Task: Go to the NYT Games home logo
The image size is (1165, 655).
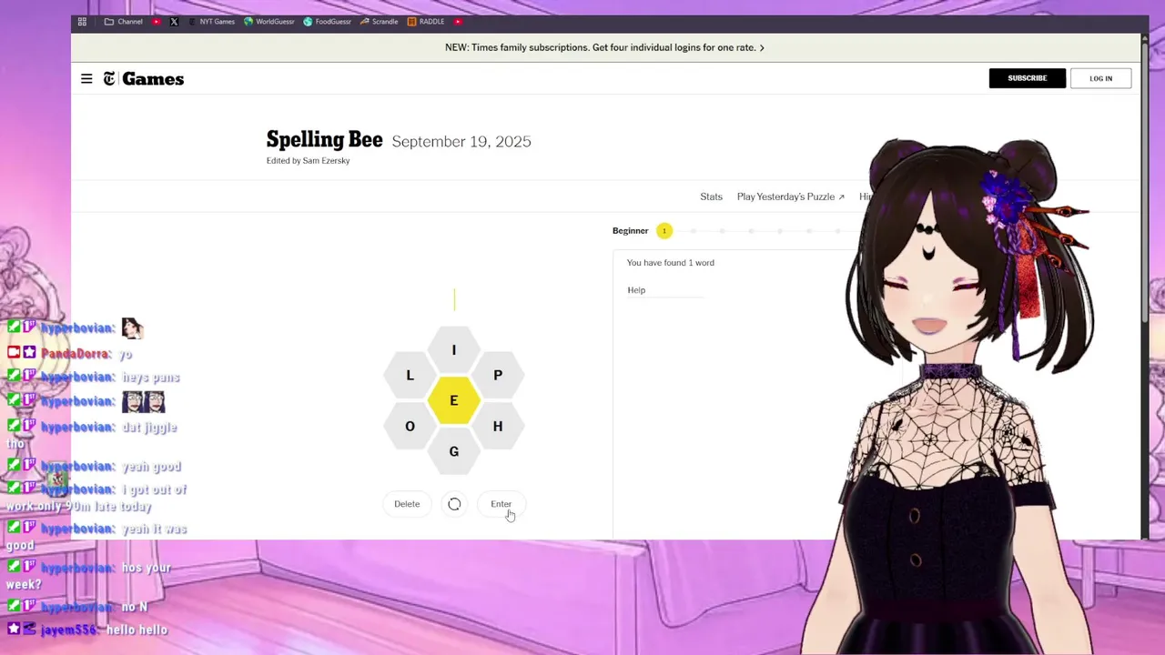Action: click(x=144, y=79)
